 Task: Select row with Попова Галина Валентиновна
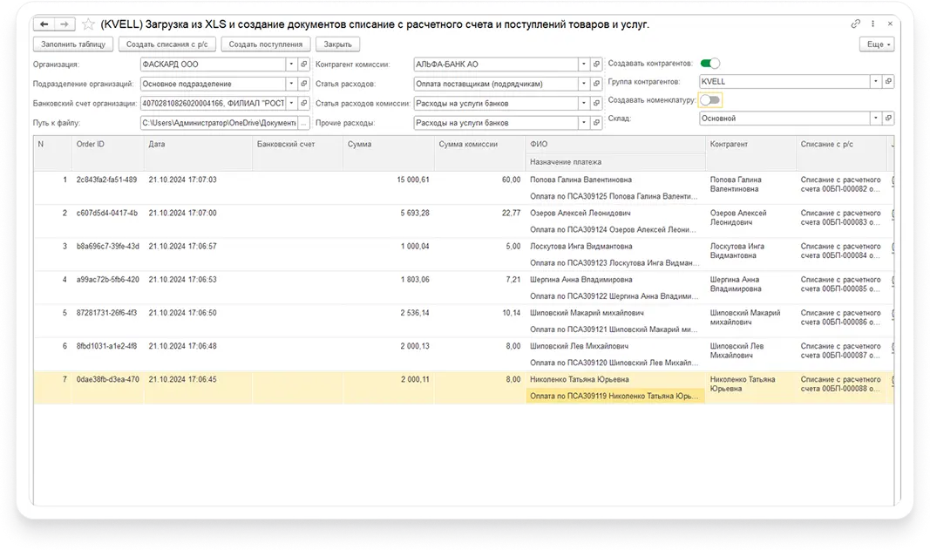(x=580, y=180)
